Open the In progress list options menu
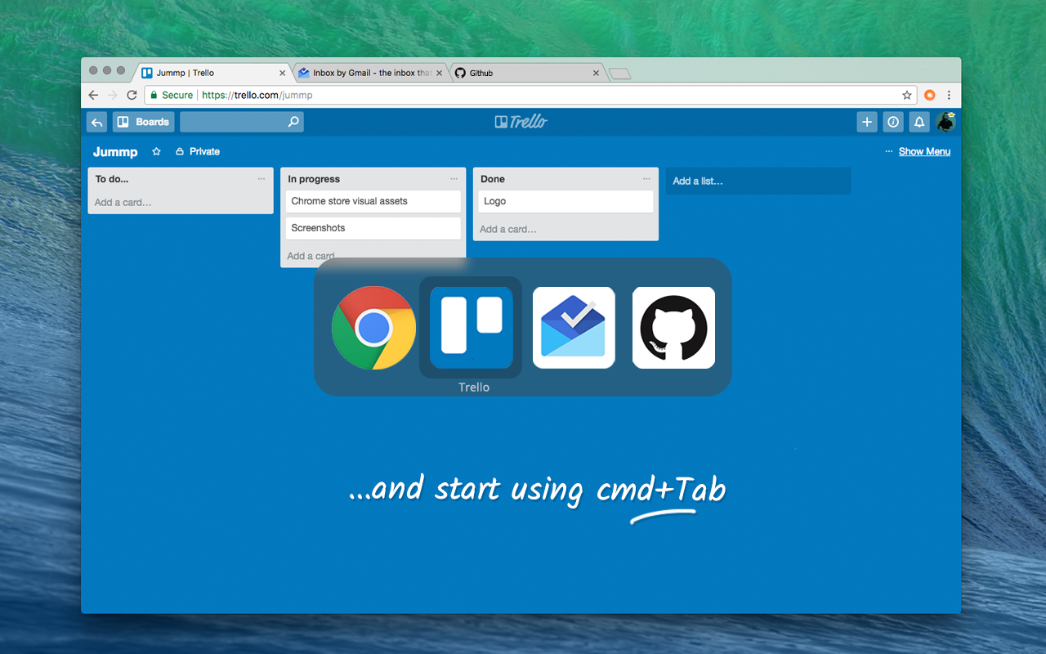 (454, 178)
